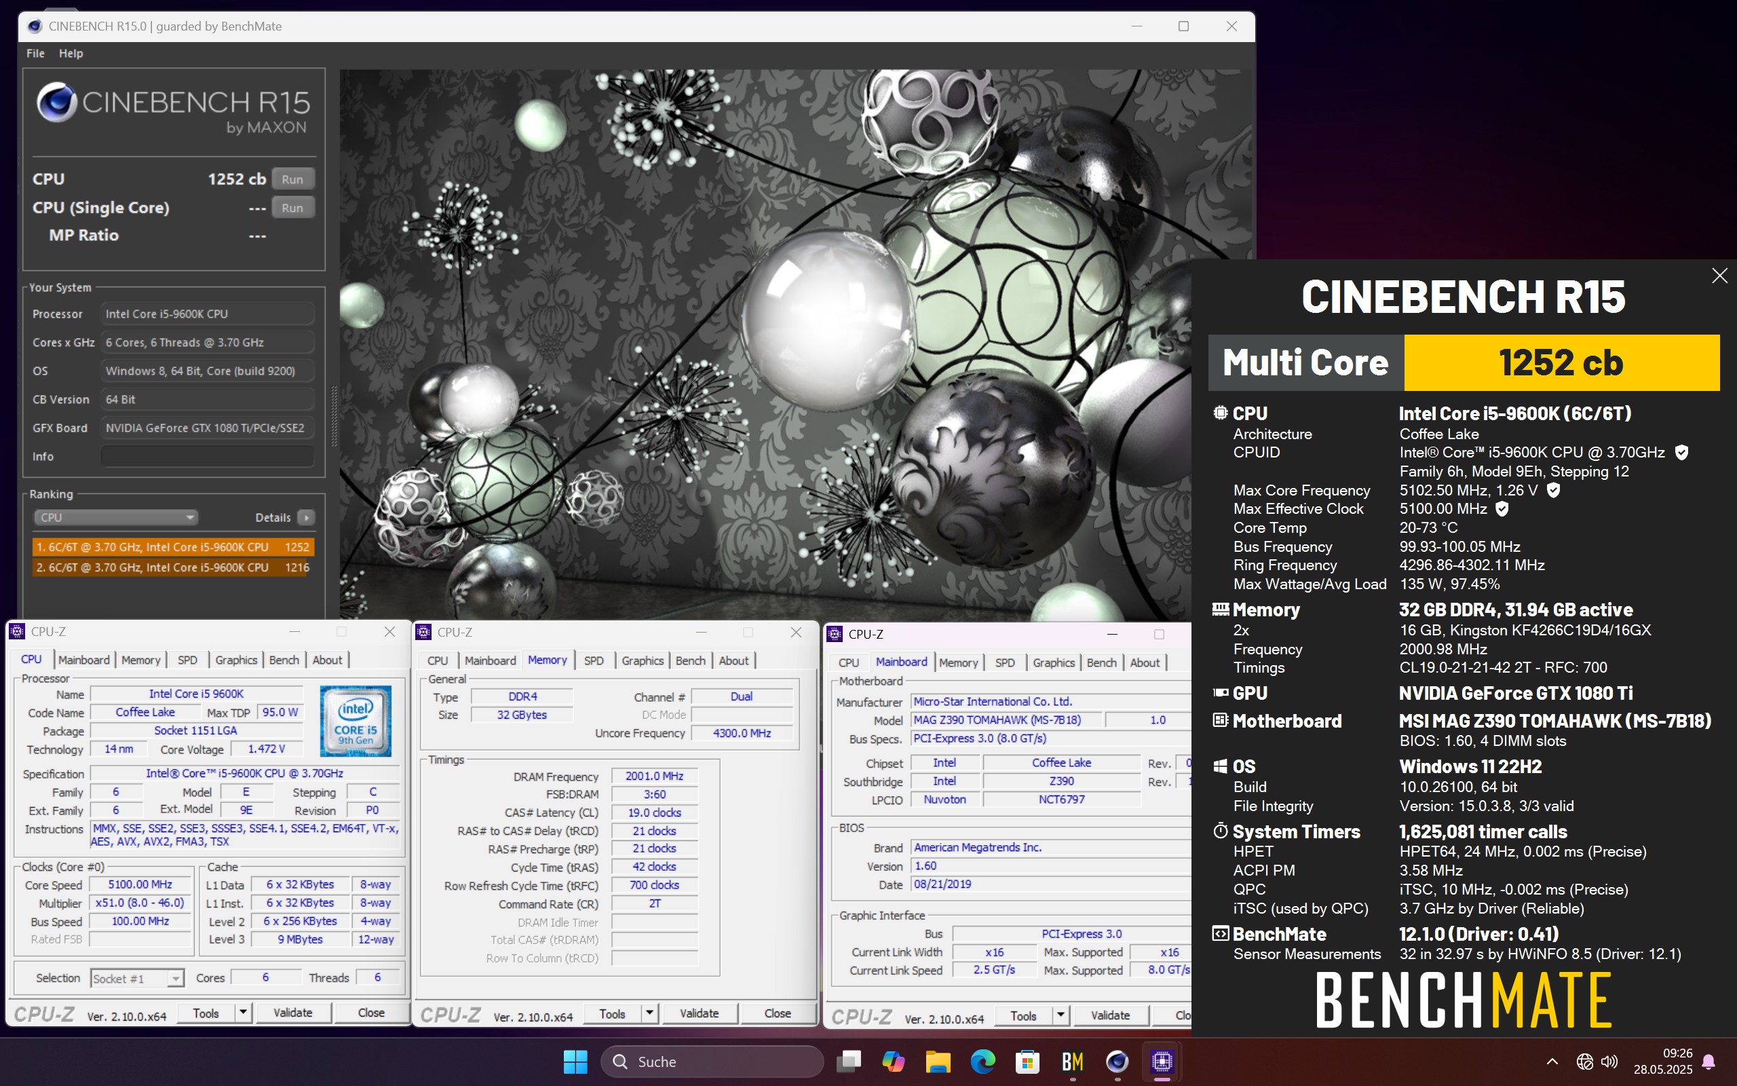Open the Ranking CPU dropdown

[x=115, y=517]
